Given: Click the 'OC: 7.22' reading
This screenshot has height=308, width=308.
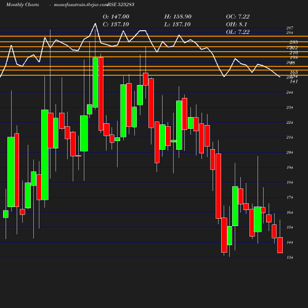Looking at the screenshot, I should [238, 17].
